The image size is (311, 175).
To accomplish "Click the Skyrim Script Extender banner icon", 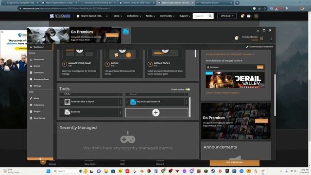I will (126, 31).
